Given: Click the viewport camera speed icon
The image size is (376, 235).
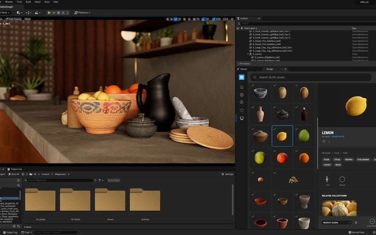Looking at the screenshot, I should tap(226, 19).
